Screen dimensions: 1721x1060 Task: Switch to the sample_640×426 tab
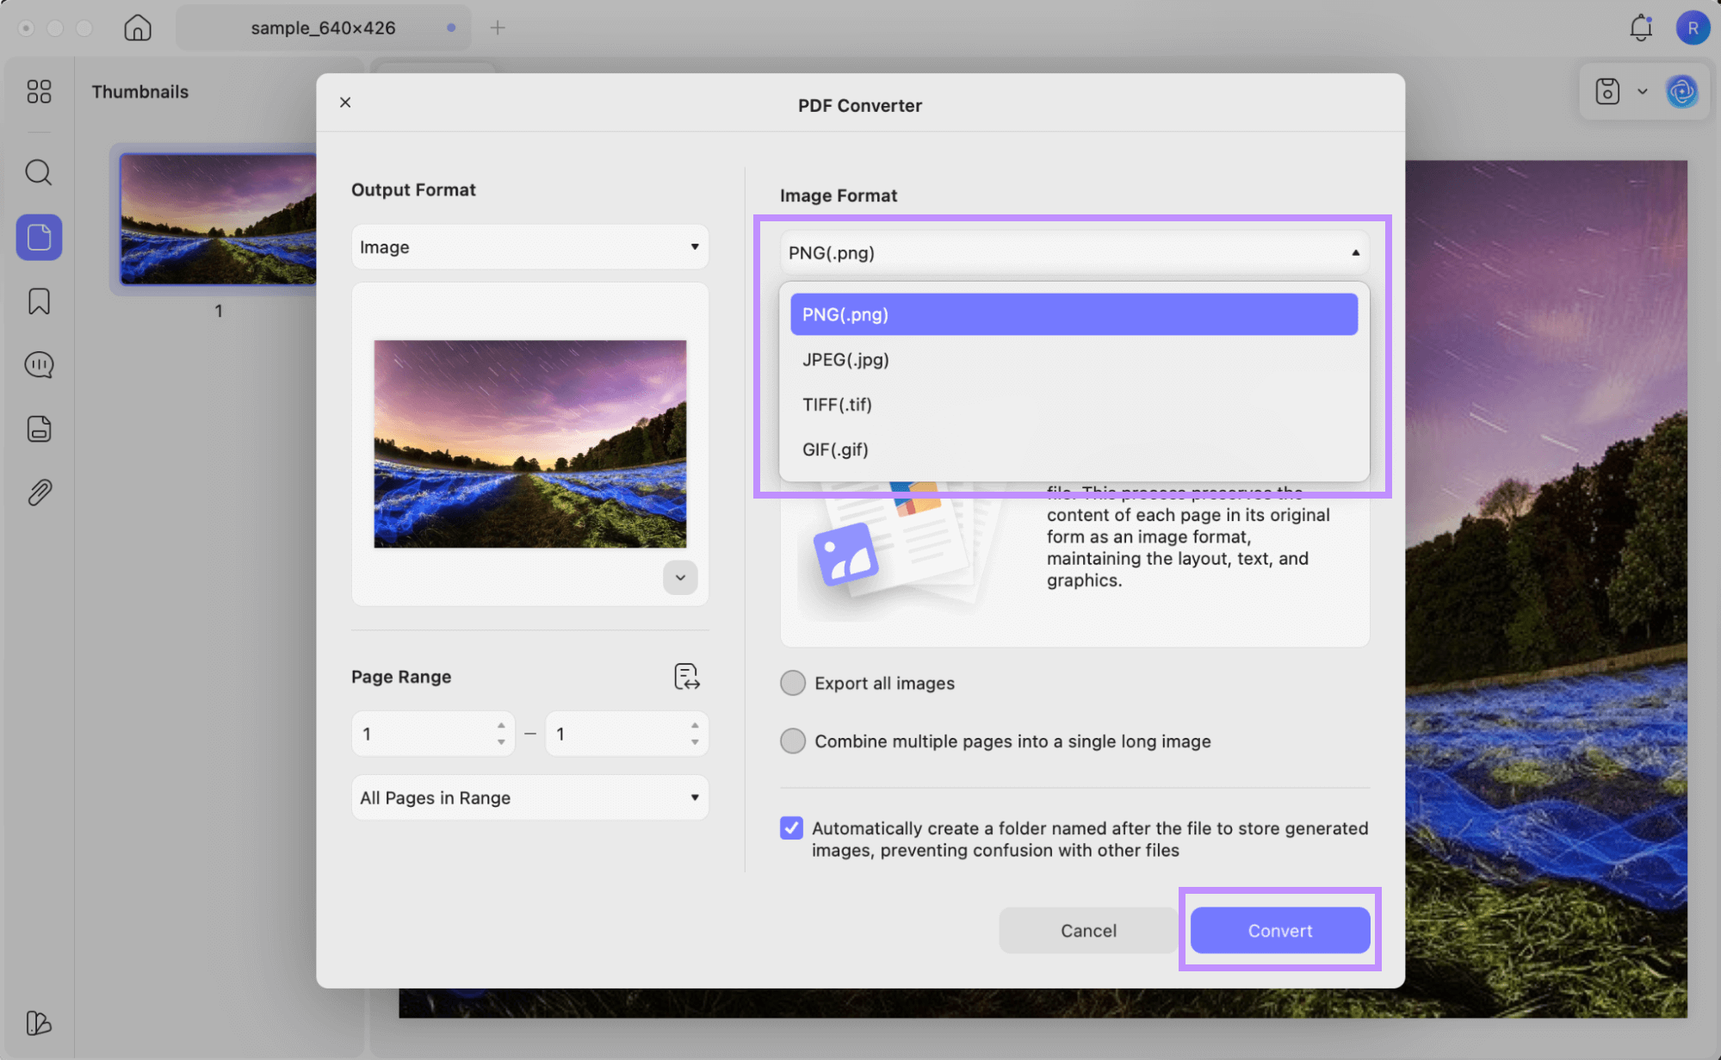[324, 28]
